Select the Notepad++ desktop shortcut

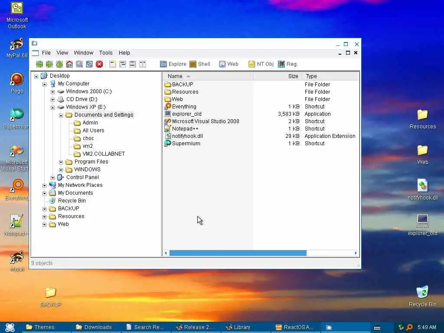(16, 225)
